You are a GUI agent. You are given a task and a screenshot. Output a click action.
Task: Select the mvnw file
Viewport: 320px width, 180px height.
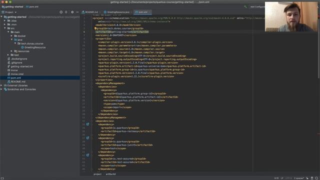tap(14, 70)
